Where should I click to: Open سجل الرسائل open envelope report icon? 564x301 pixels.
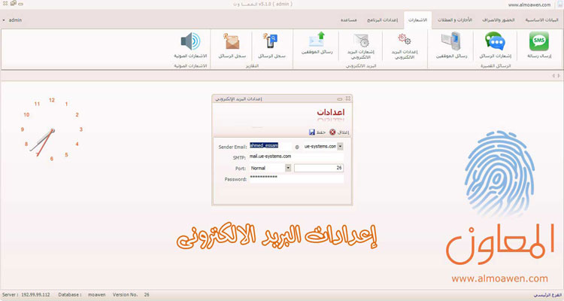232,41
